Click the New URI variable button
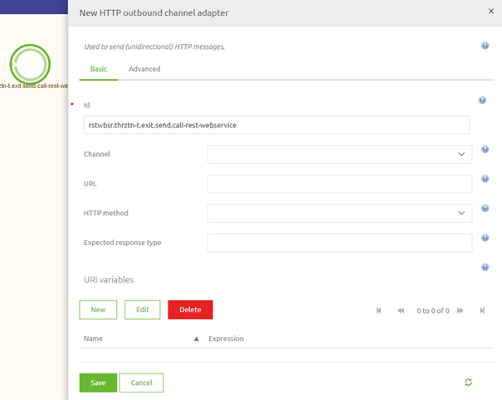502x400 pixels. [98, 310]
